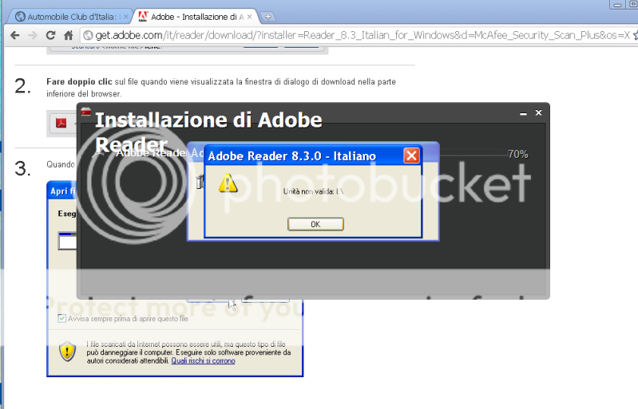Screen dimensions: 638x409
Task: Click the browser forward arrow
Action: [x=32, y=35]
